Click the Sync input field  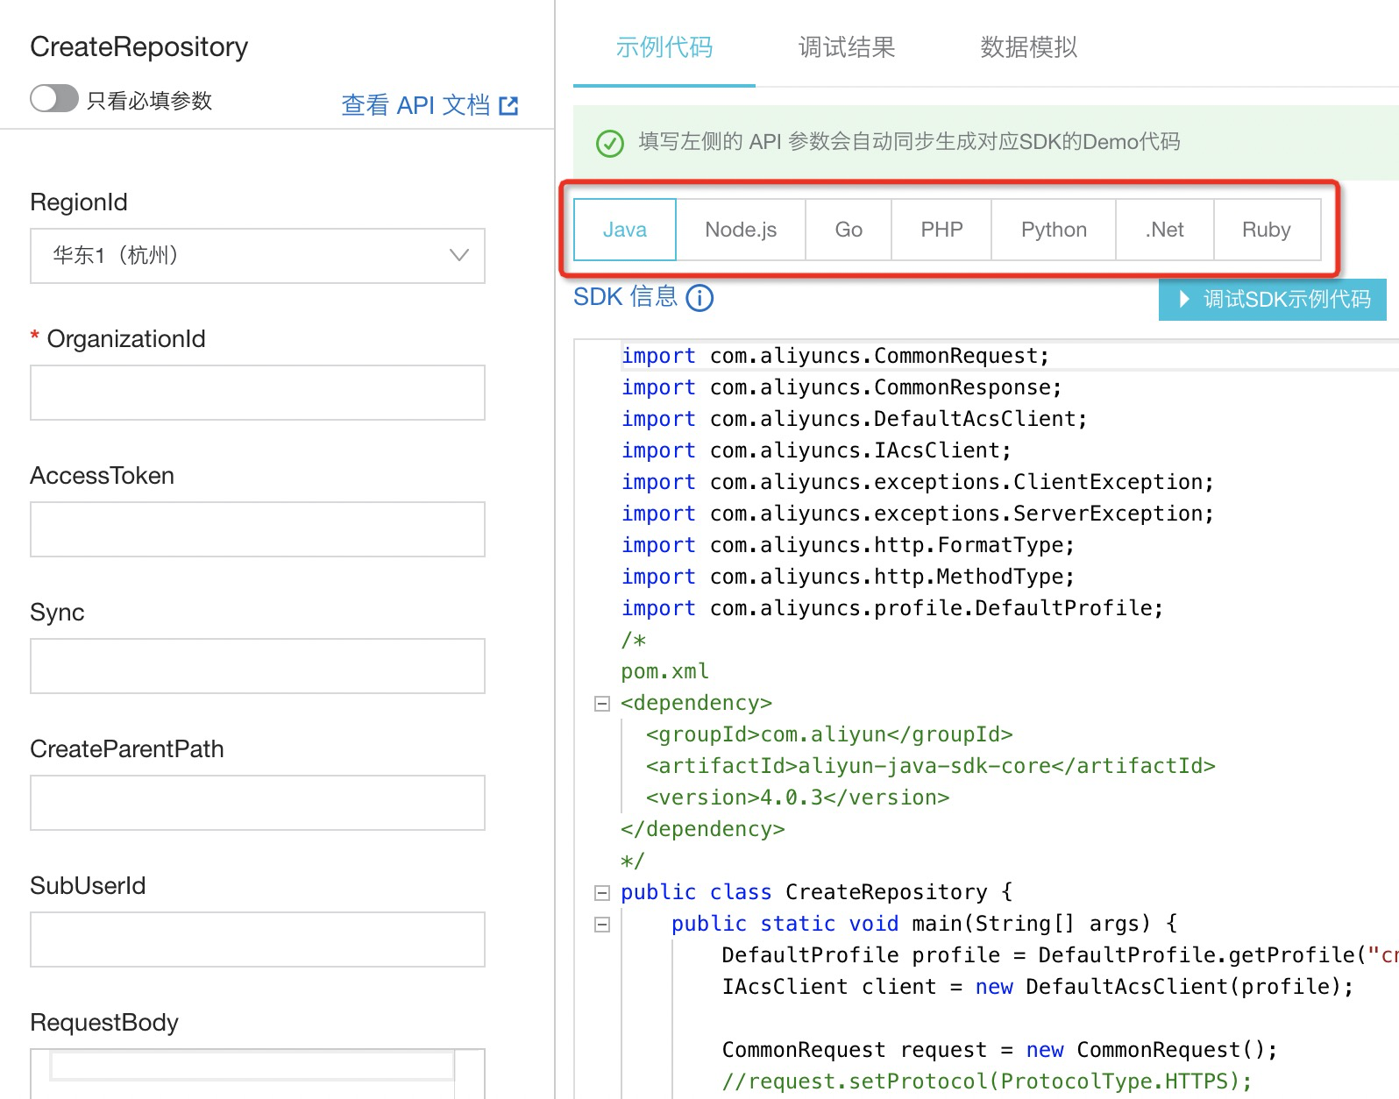pos(258,666)
